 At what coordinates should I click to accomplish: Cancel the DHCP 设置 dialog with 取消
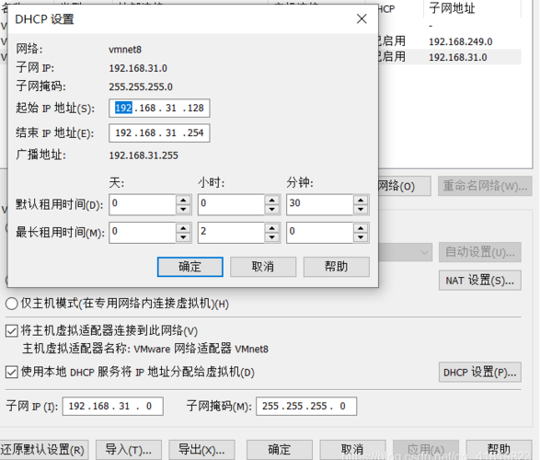263,267
